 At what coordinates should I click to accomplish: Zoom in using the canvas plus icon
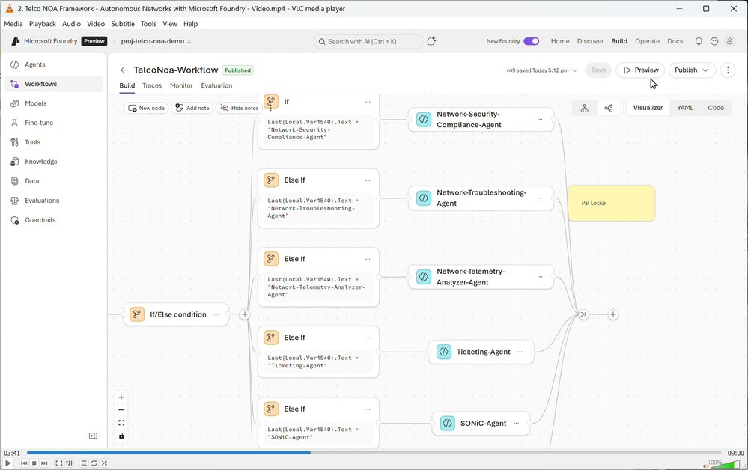pos(121,397)
